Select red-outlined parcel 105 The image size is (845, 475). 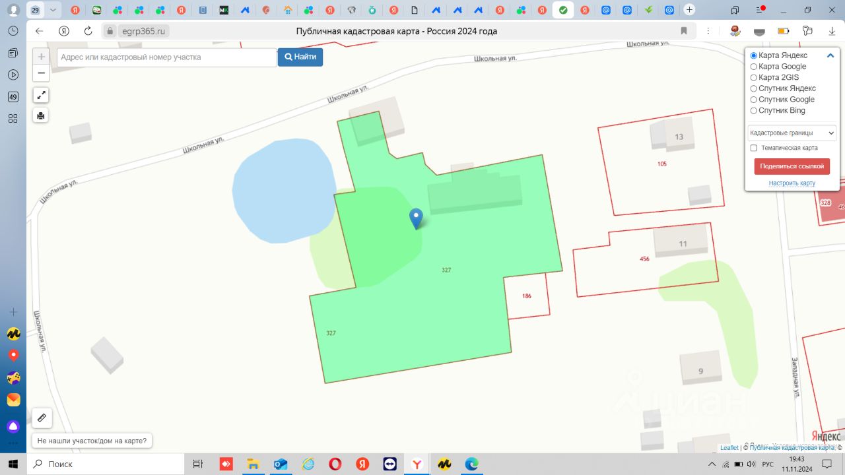(661, 164)
